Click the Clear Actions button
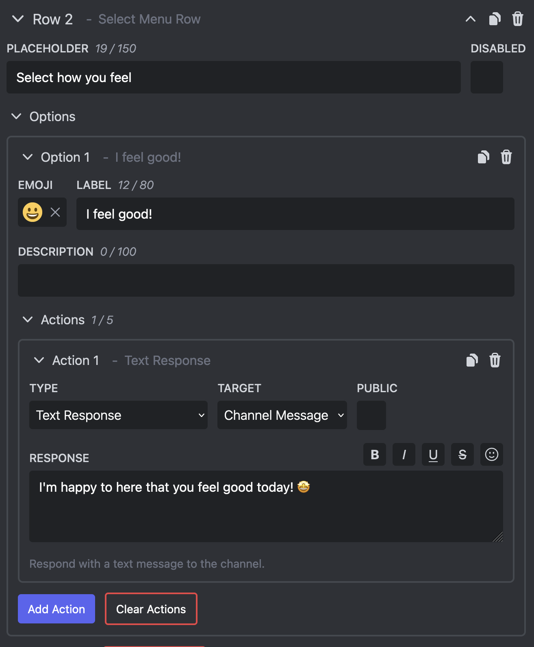This screenshot has width=534, height=647. click(x=151, y=609)
